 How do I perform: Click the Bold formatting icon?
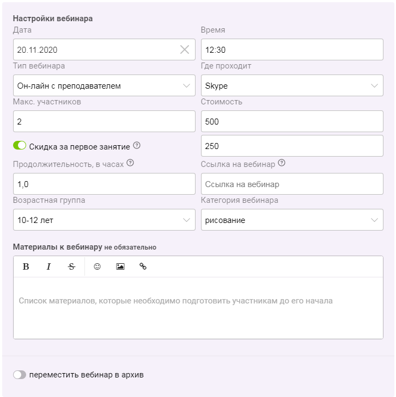tap(26, 266)
